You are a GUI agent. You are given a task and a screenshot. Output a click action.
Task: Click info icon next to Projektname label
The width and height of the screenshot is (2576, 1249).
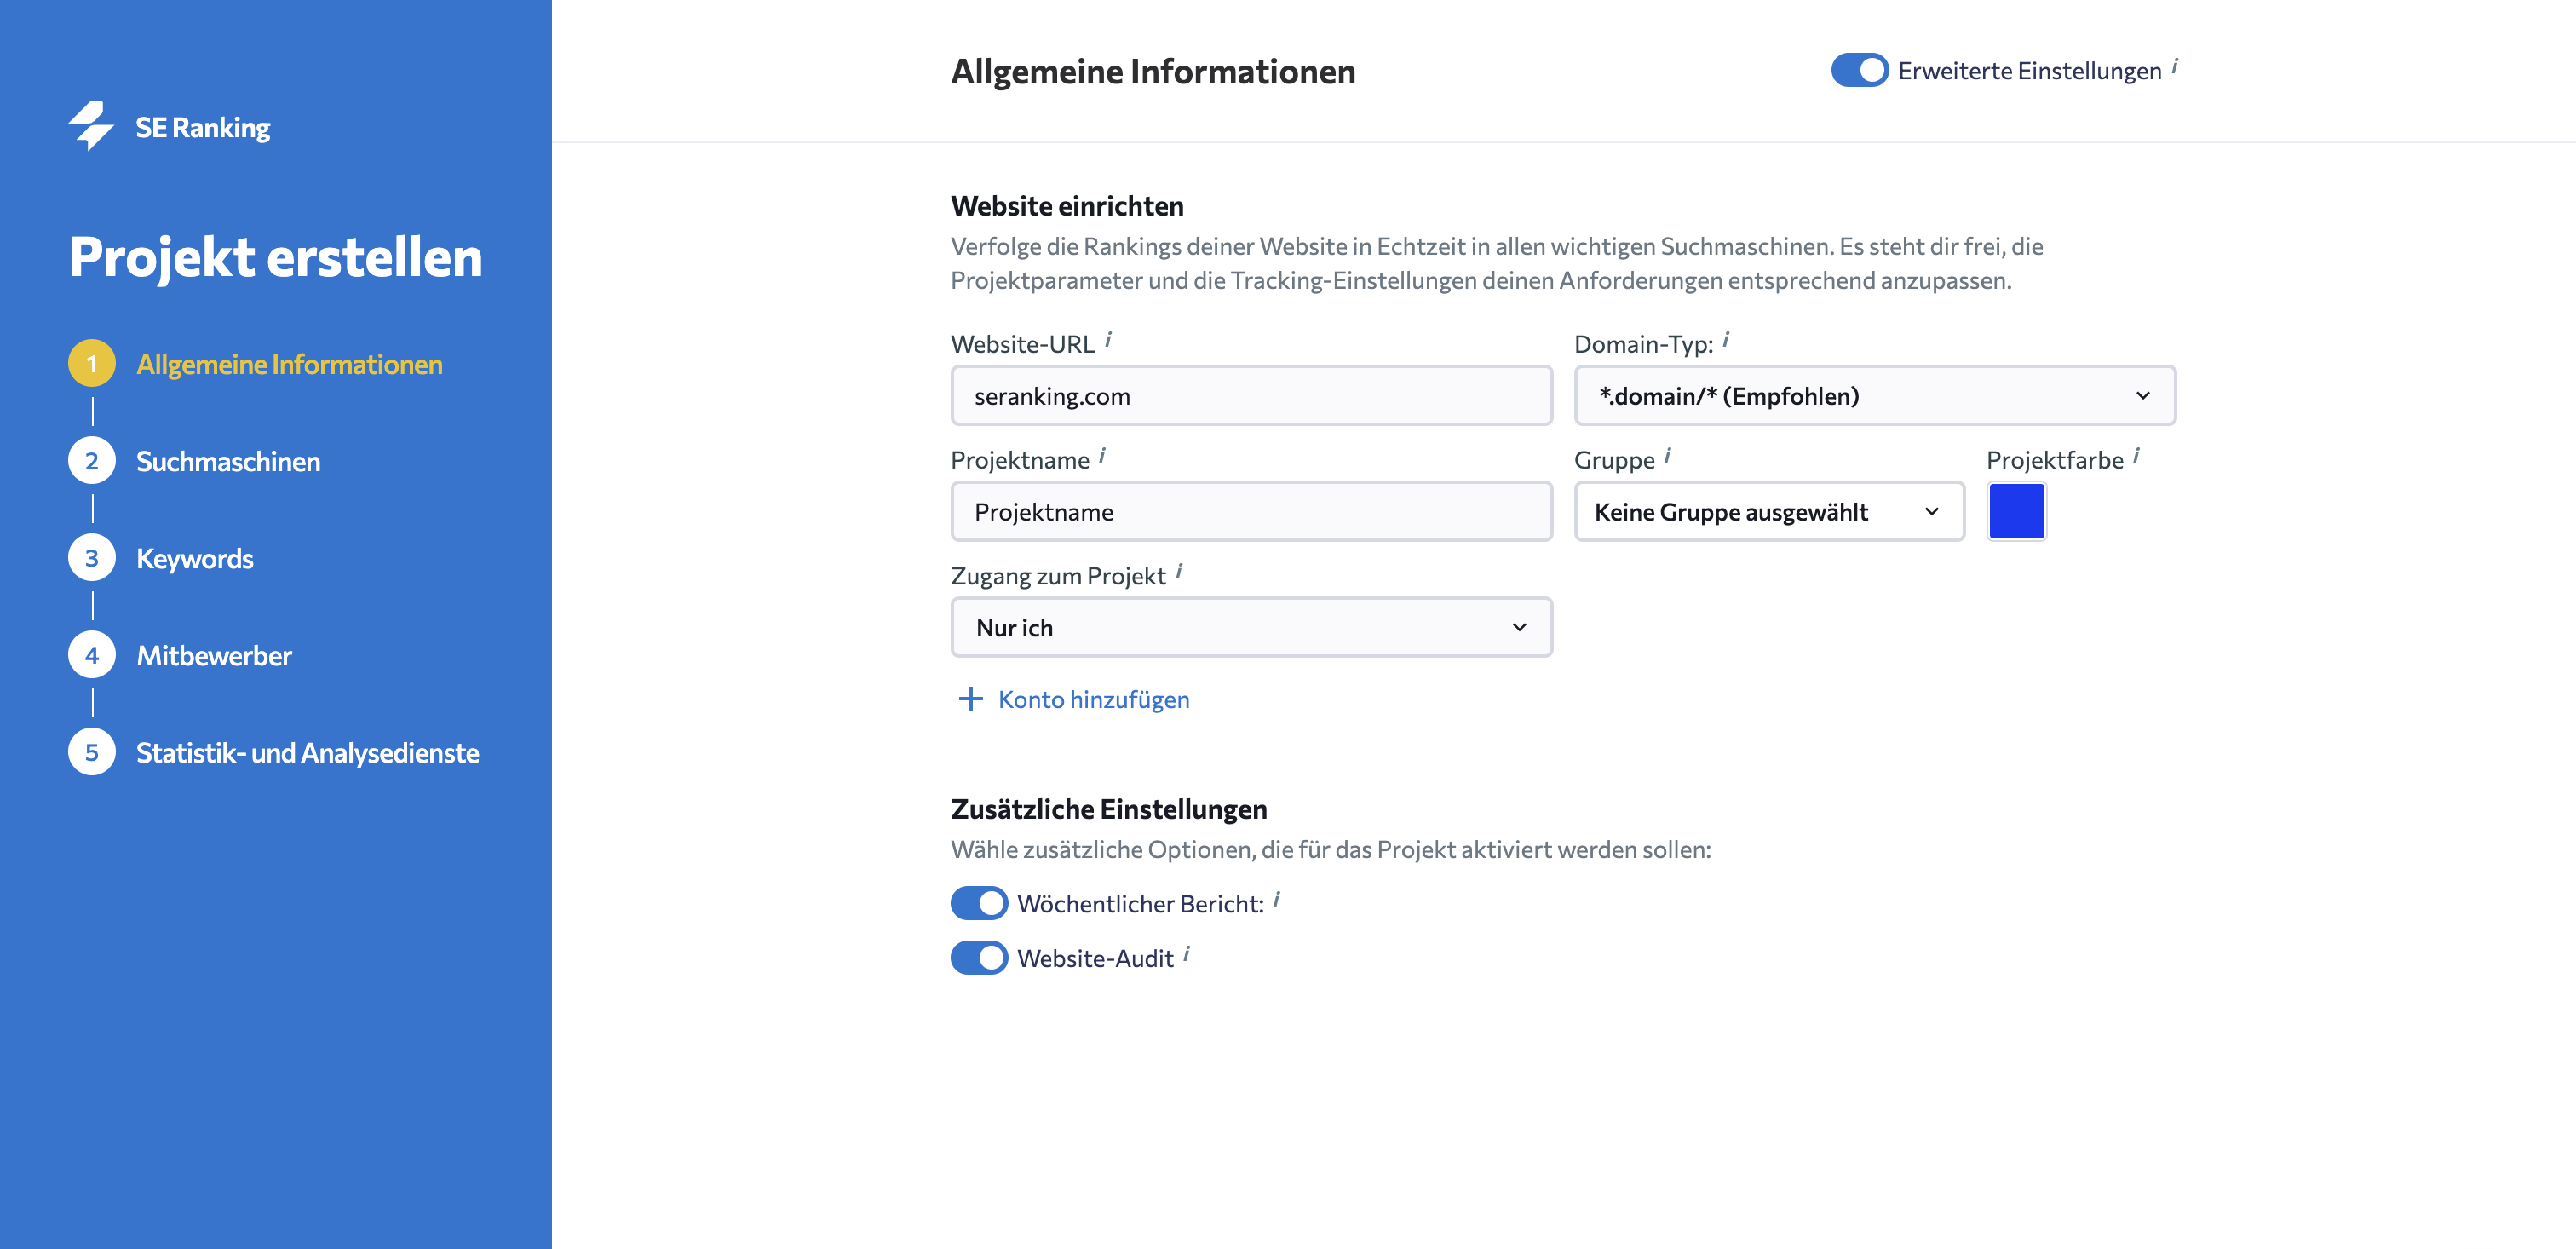pos(1103,456)
